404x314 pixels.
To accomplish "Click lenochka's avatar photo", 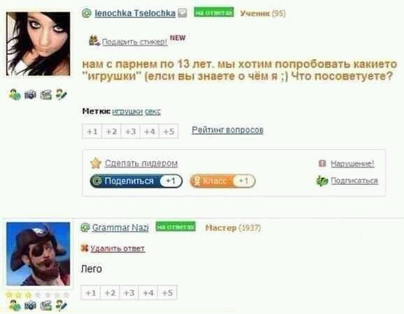I will point(38,44).
